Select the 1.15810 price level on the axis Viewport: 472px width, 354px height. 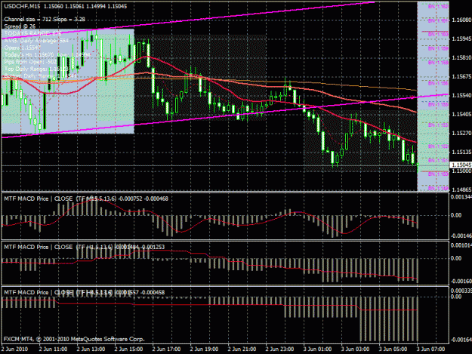coord(461,57)
